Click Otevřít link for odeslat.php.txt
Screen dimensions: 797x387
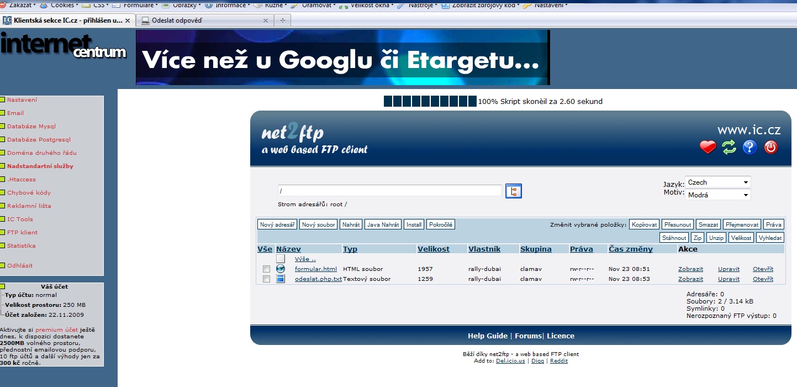coord(763,279)
